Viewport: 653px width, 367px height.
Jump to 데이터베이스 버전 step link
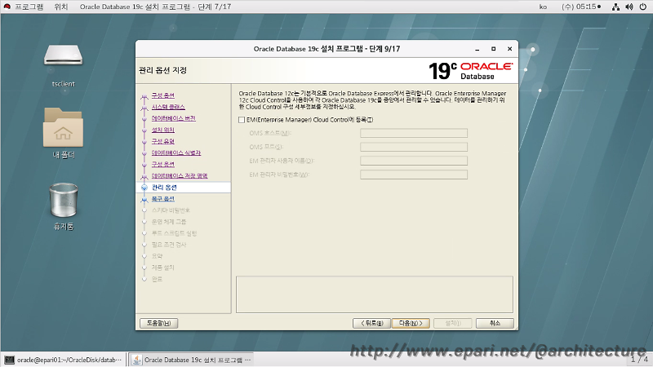tap(174, 118)
